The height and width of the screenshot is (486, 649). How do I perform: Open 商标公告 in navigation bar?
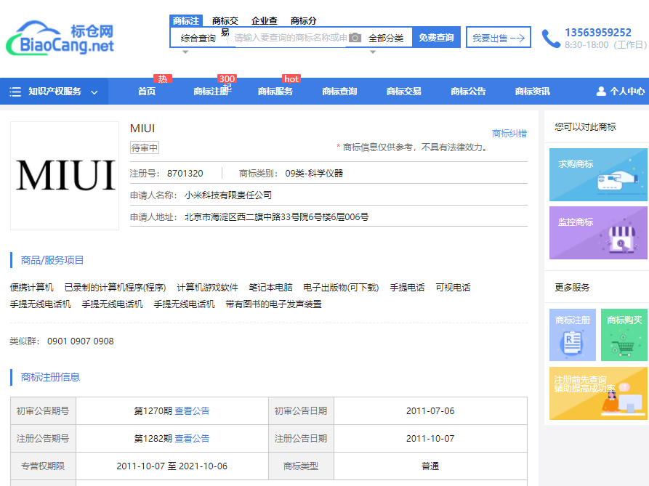(x=468, y=92)
